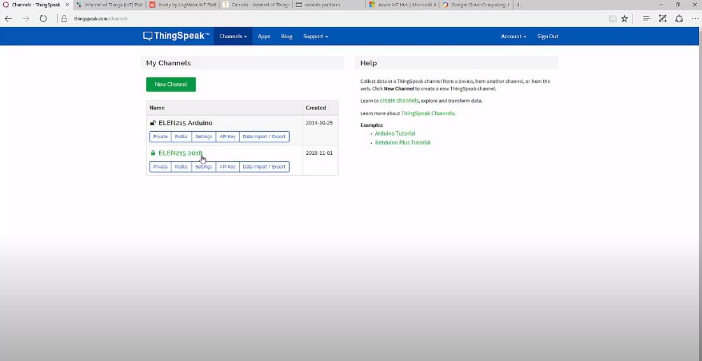Screen dimensions: 702x361
Task: Expand the Support dropdown menu
Action: [x=315, y=36]
